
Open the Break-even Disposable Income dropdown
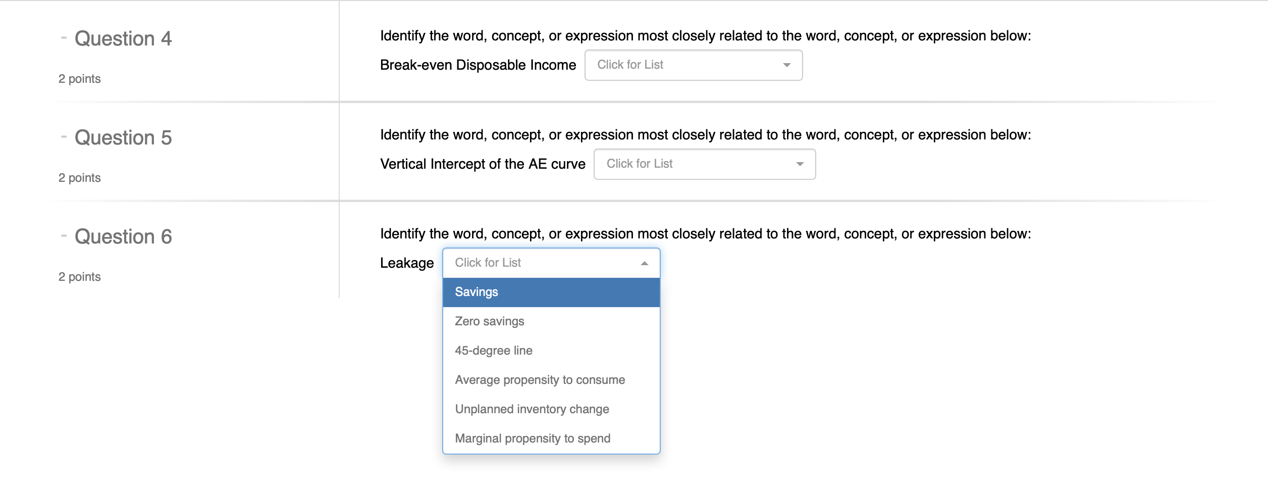pos(694,65)
